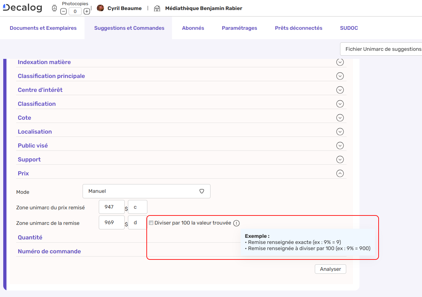
Task: Decrease photocopies count with minus button
Action: (64, 11)
